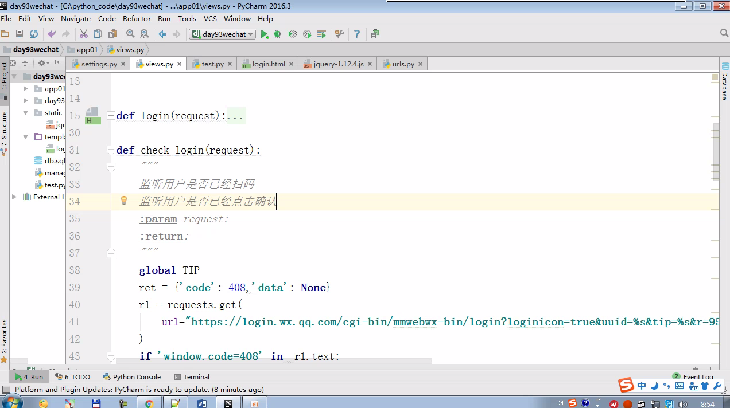Open Project panel gear settings menu
The image size is (730, 408).
[x=42, y=63]
